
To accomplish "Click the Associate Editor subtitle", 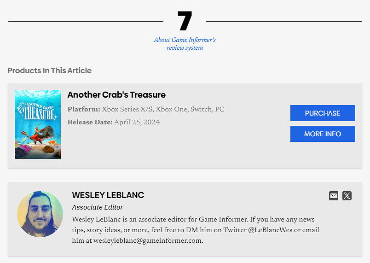I will (x=98, y=207).
